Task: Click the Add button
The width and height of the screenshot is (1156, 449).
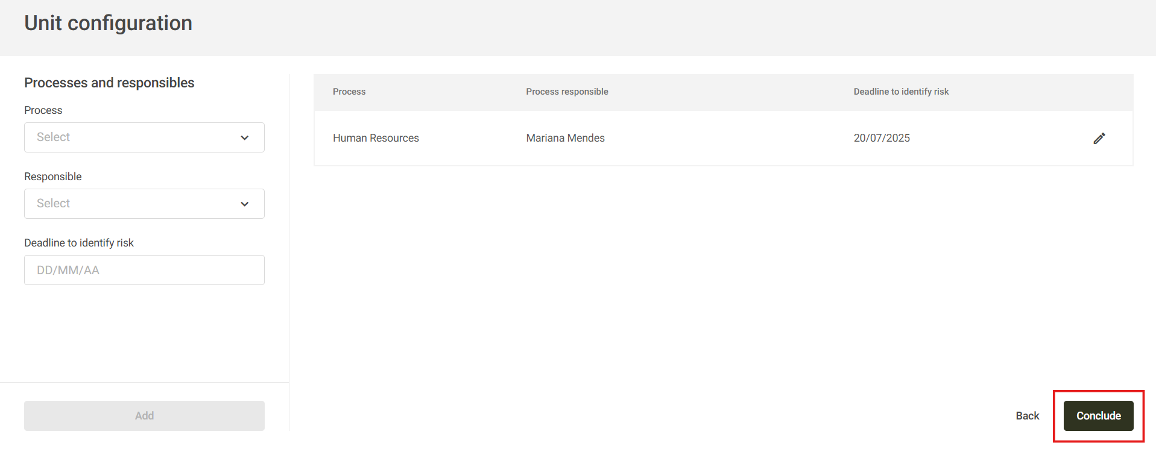Action: (144, 416)
